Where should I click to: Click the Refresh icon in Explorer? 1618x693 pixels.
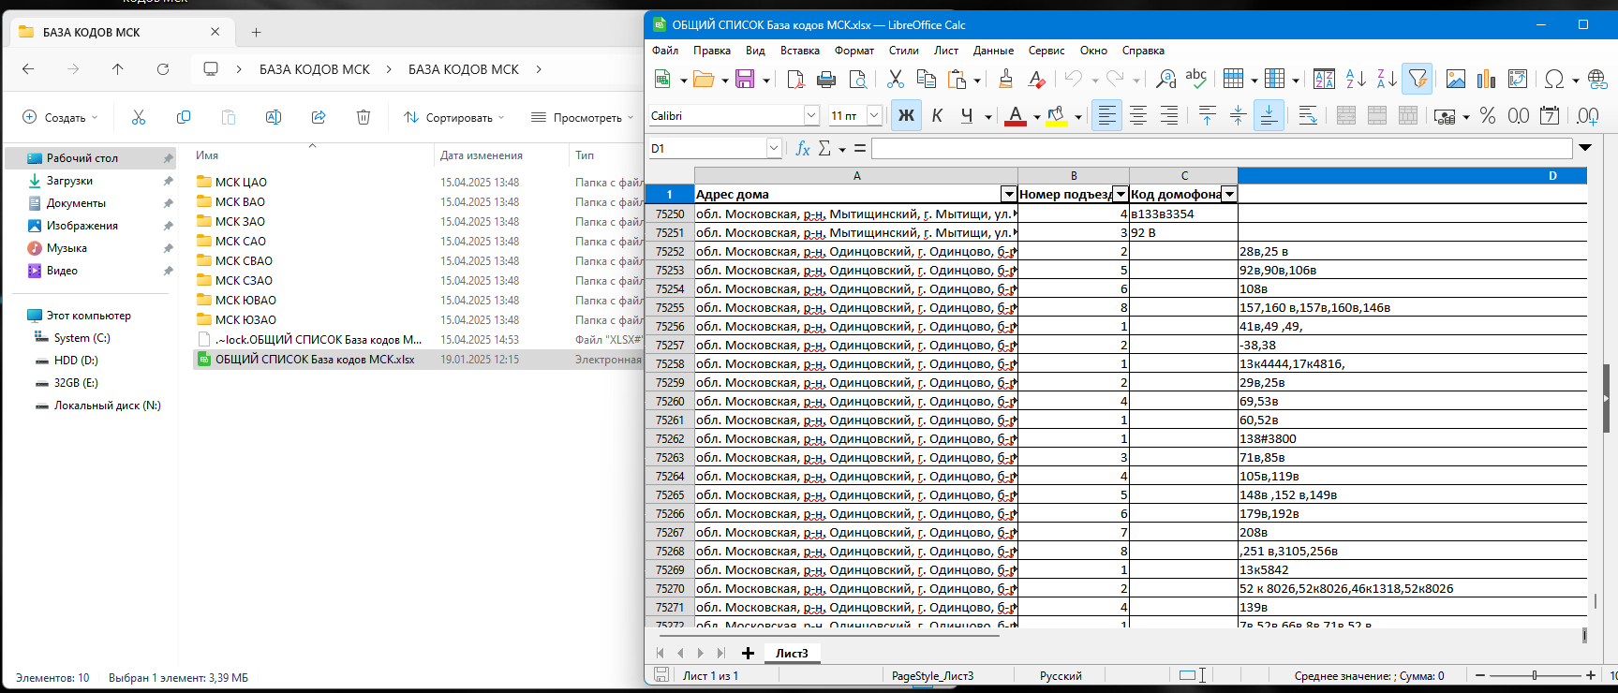163,69
